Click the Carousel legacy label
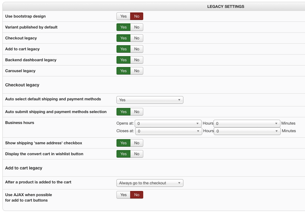Viewport: 305px width, 214px height. 20,71
